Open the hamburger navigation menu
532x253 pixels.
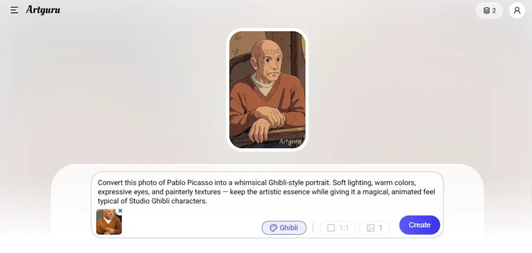click(14, 10)
